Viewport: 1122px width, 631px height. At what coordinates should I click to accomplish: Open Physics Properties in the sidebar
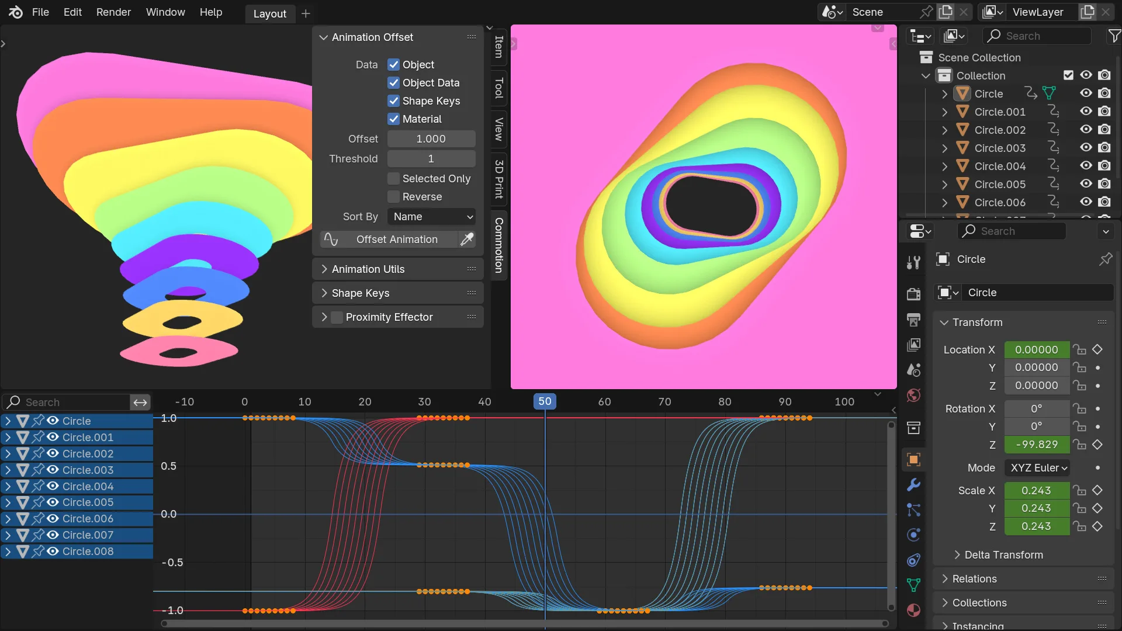[x=913, y=534]
